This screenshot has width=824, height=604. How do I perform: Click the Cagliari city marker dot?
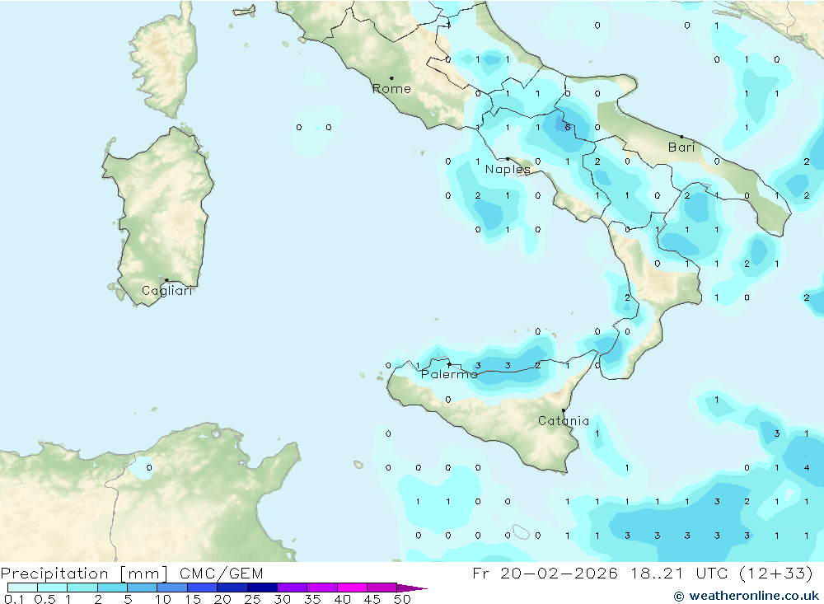166,280
